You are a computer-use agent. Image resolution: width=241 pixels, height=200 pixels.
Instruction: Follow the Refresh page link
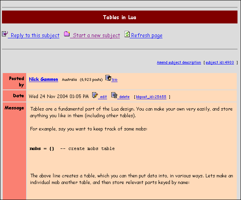147,36
